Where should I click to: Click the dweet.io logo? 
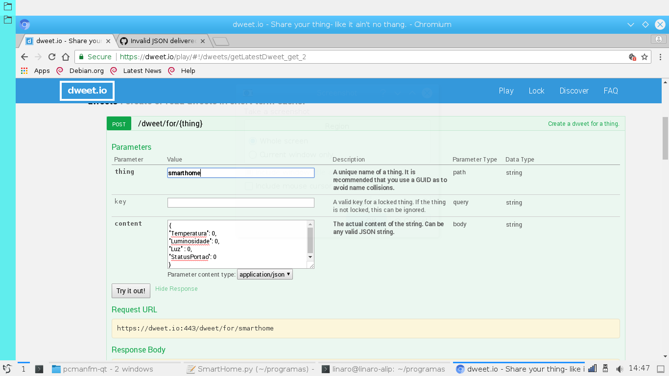pos(87,91)
